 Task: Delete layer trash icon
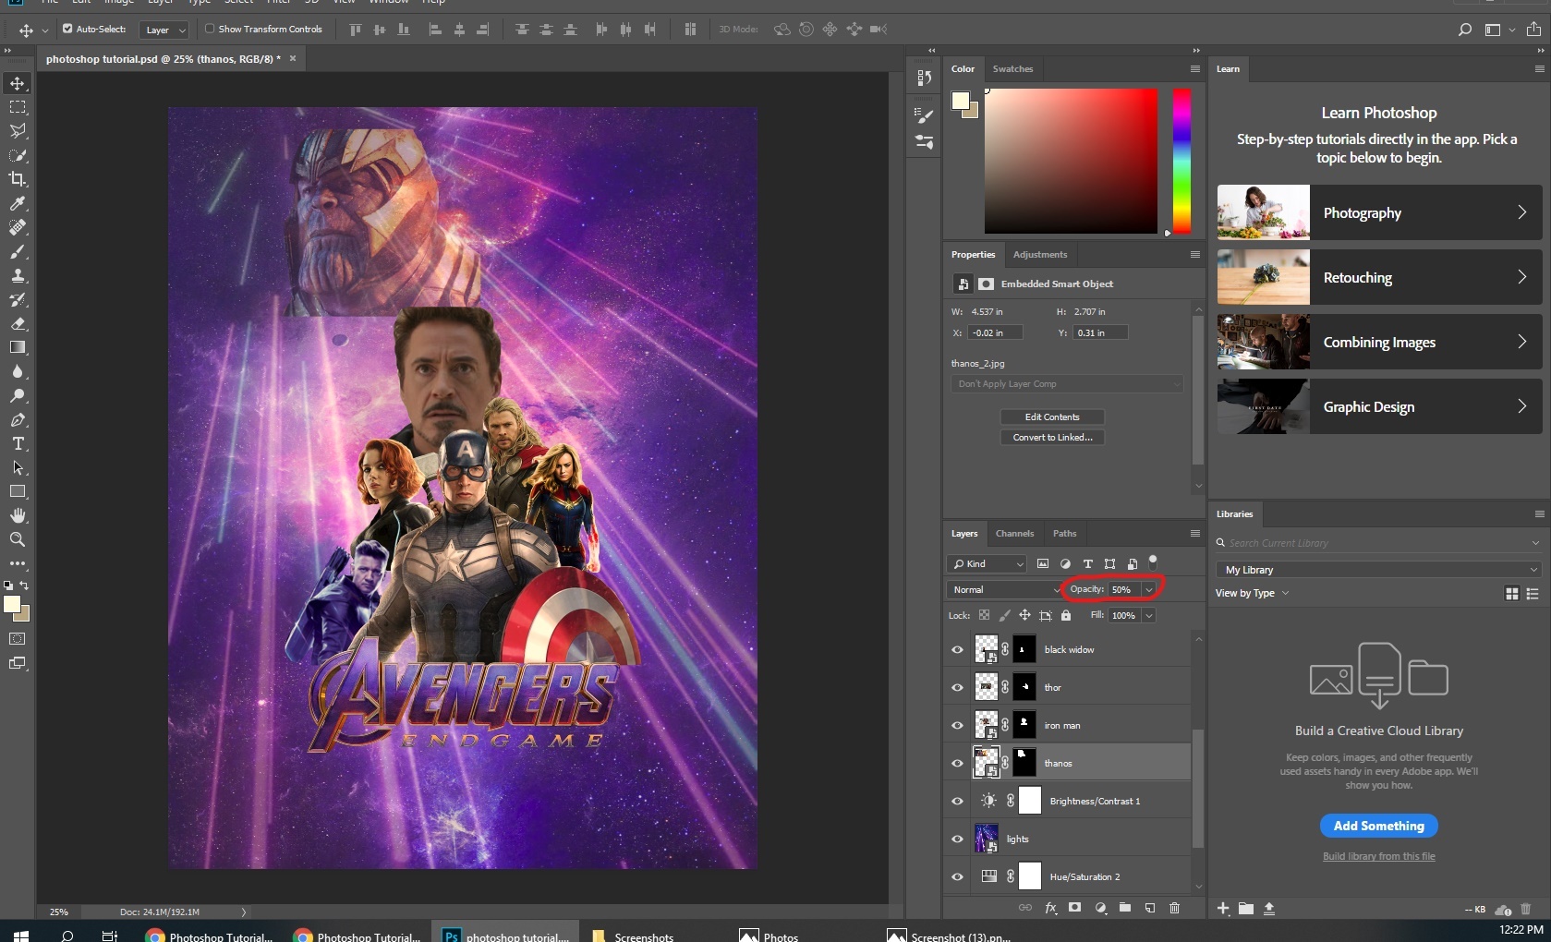[1175, 908]
